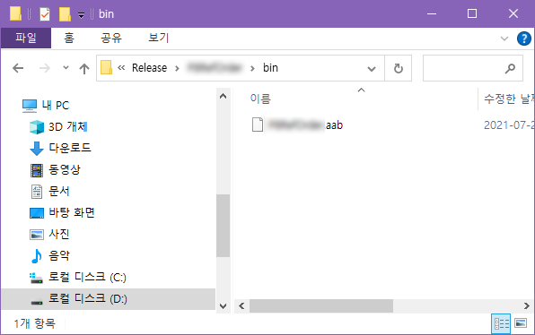The image size is (535, 335).
Task: Click the navigation pane scroll down arrow
Action: [224, 305]
